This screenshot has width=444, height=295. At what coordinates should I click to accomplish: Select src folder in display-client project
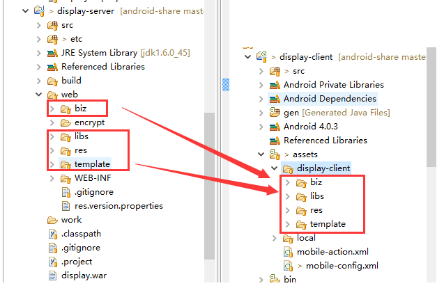point(298,71)
